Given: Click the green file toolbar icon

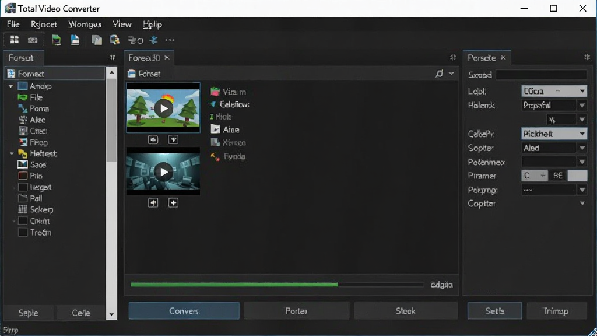Looking at the screenshot, I should [57, 40].
